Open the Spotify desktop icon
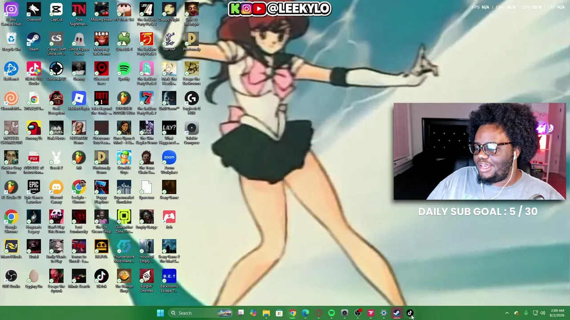The image size is (570, 320). 124,72
